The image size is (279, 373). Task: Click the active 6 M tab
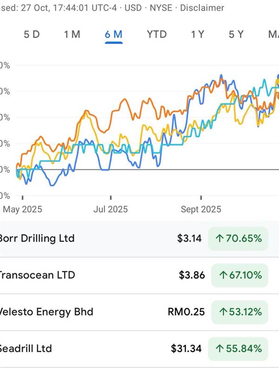[113, 34]
